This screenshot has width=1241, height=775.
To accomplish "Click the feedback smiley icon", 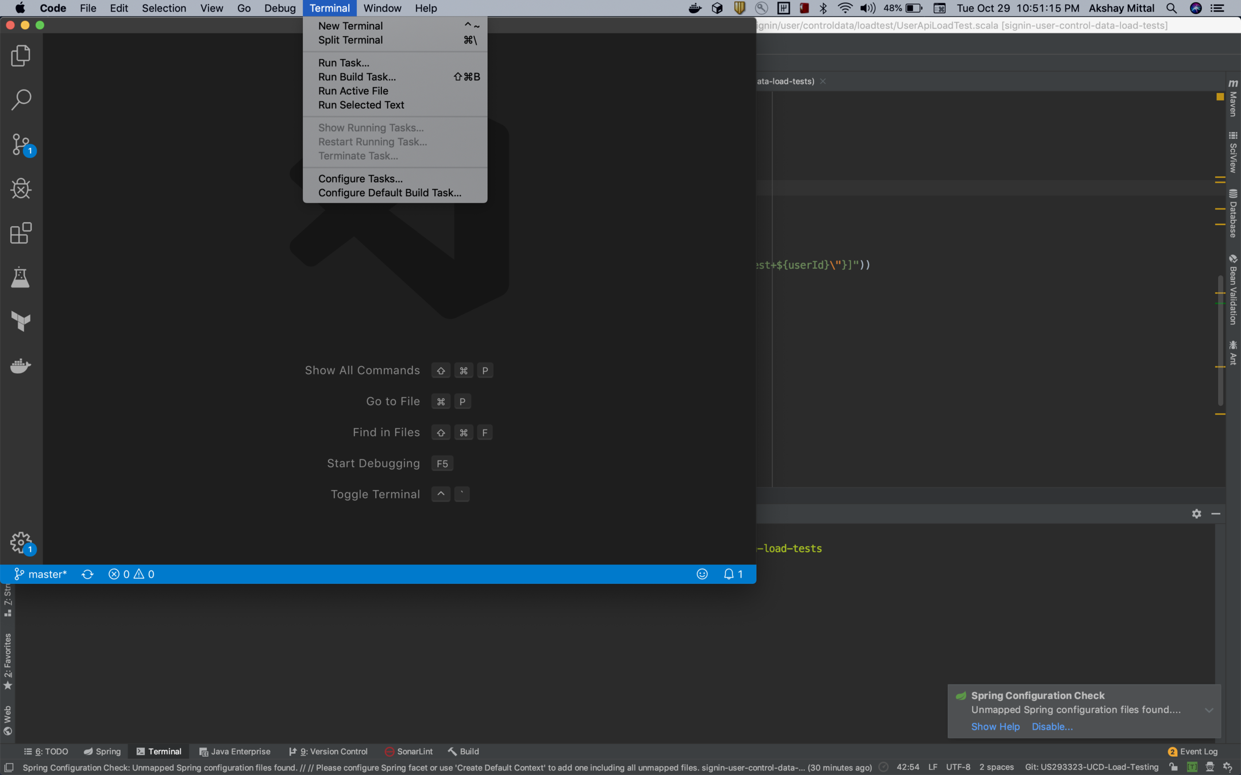I will (702, 574).
